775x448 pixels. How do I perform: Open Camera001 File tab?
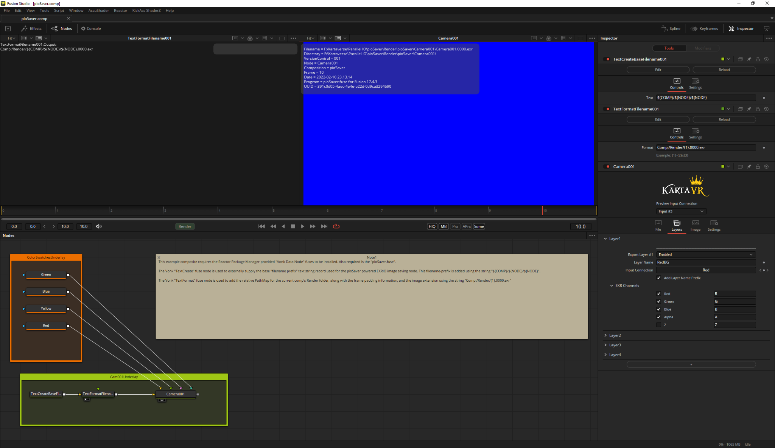pyautogui.click(x=658, y=225)
